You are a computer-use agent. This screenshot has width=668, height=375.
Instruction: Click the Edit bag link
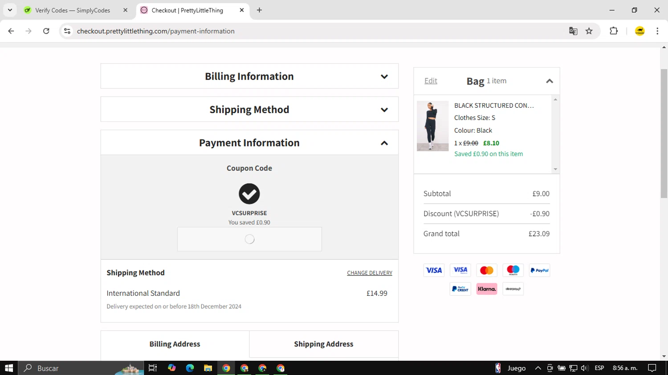pos(431,81)
